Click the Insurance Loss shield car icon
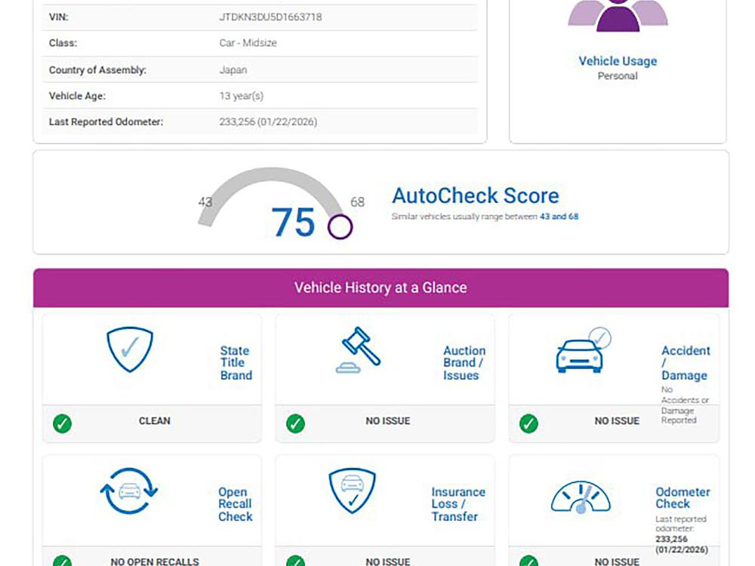 pos(352,491)
